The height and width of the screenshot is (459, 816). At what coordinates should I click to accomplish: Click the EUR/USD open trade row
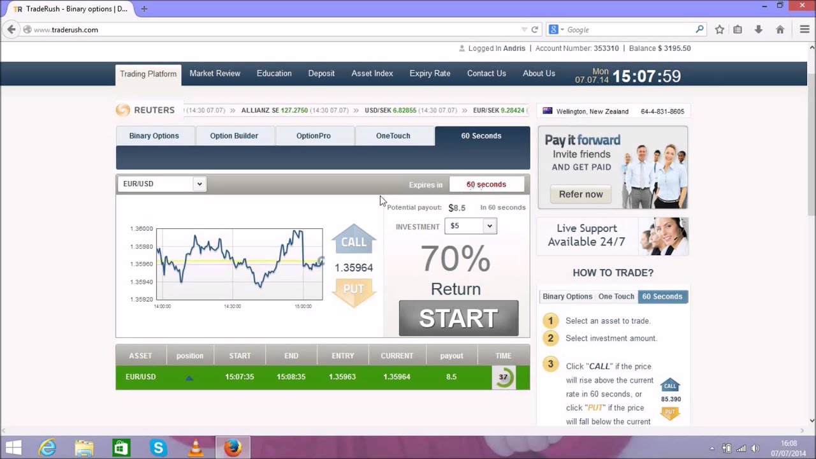tap(323, 377)
